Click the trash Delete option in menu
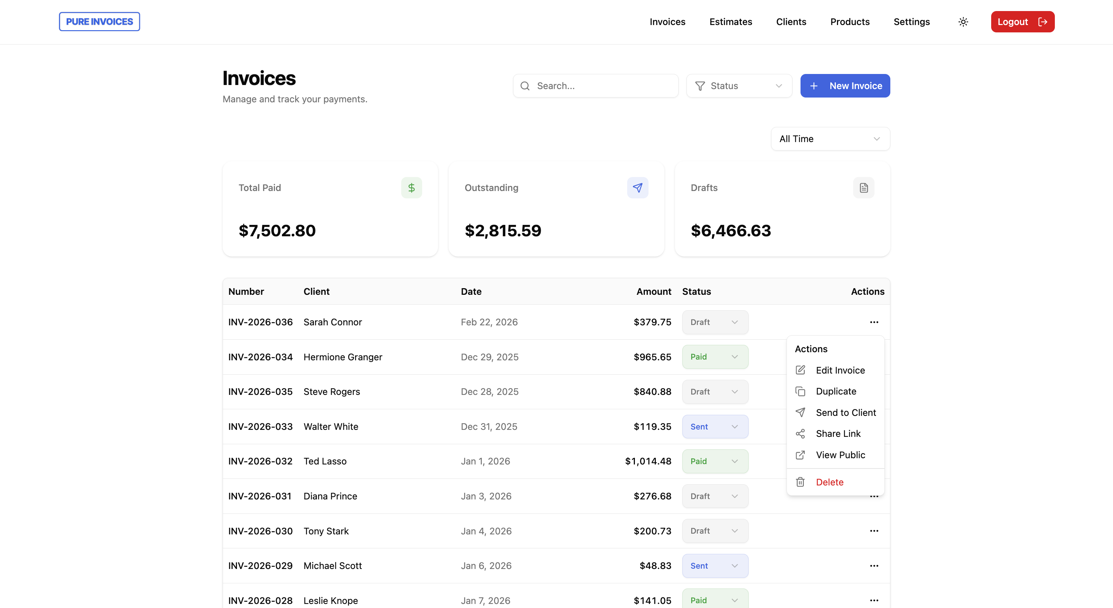Screen dimensions: 1113x608 829,482
